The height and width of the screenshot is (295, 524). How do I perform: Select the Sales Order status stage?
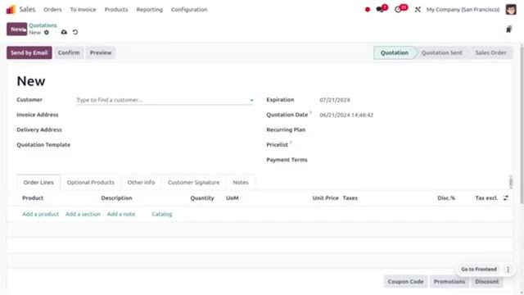(490, 52)
